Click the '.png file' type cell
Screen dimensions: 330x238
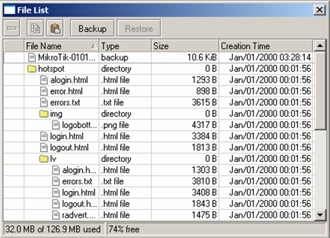point(115,125)
